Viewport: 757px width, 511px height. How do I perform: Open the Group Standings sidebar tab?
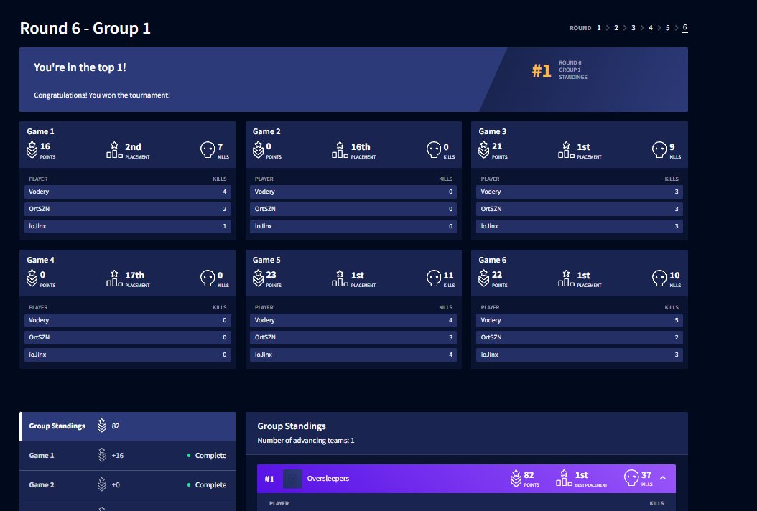pos(127,426)
